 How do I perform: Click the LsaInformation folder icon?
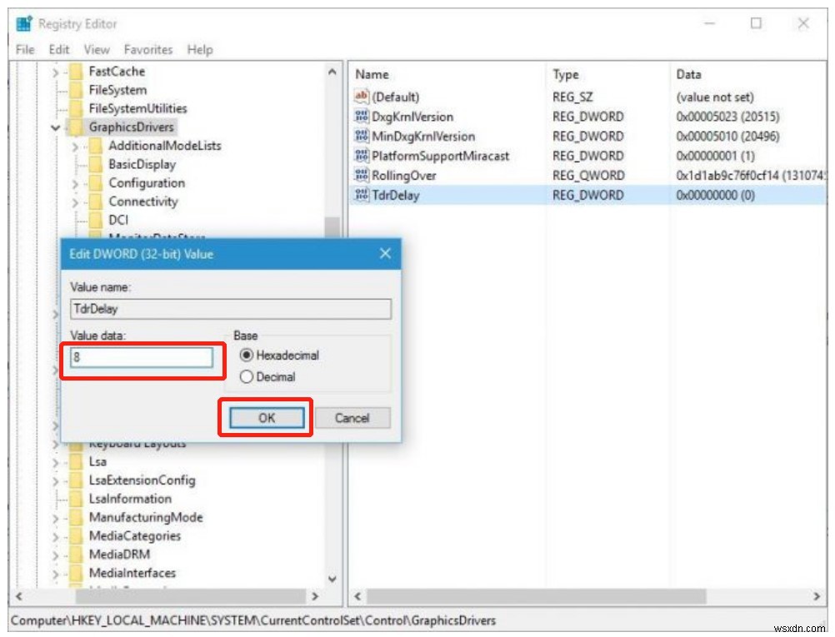pos(77,499)
